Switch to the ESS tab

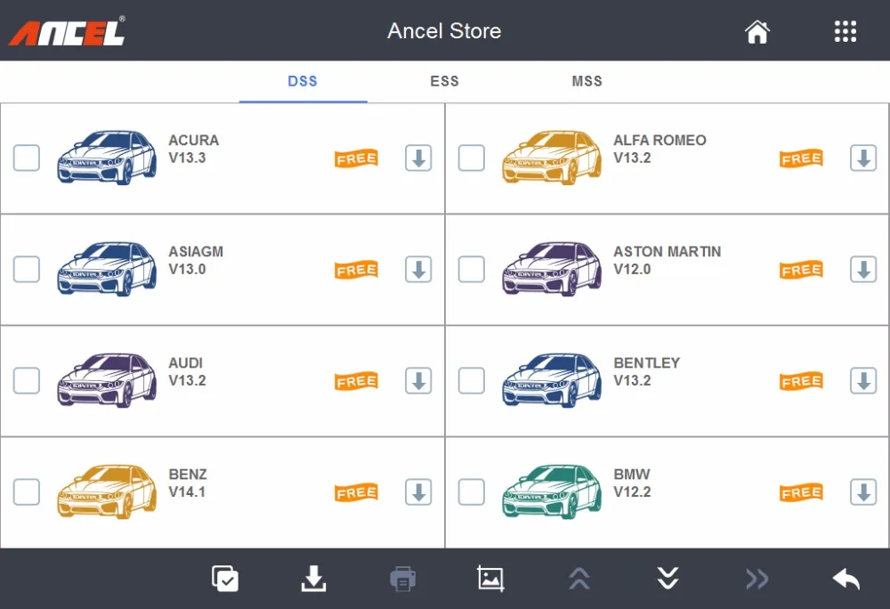[x=444, y=81]
